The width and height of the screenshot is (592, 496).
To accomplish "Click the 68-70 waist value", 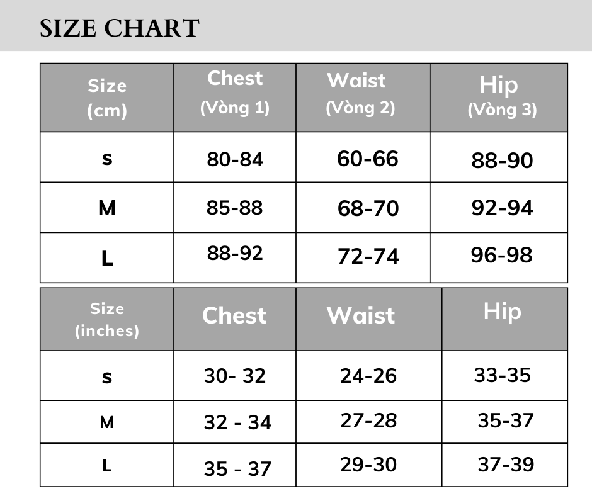I will coord(368,208).
